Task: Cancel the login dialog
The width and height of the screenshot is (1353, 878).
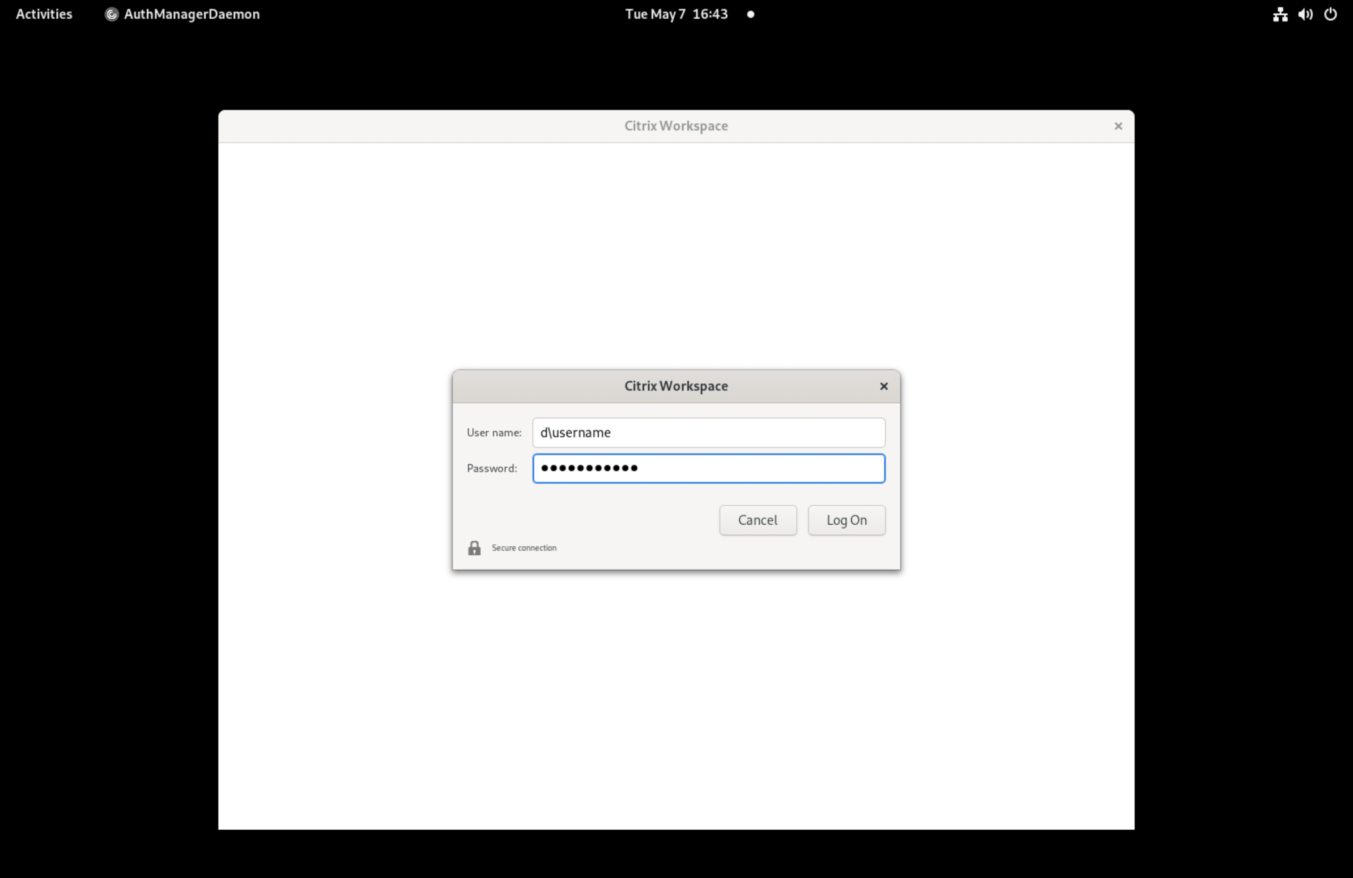Action: click(758, 520)
